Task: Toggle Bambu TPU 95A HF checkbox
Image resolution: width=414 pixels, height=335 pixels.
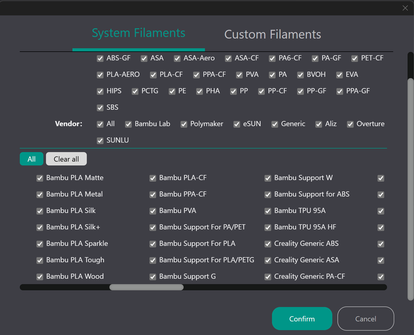Action: (x=268, y=228)
